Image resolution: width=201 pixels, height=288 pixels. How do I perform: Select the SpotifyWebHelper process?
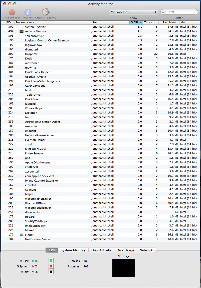(x=101, y=221)
